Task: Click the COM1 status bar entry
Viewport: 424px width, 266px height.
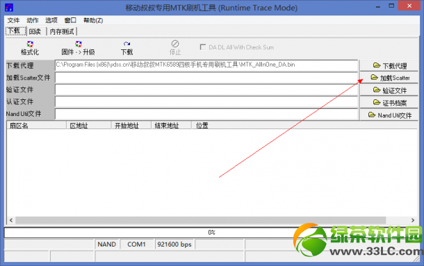Action: [136, 244]
